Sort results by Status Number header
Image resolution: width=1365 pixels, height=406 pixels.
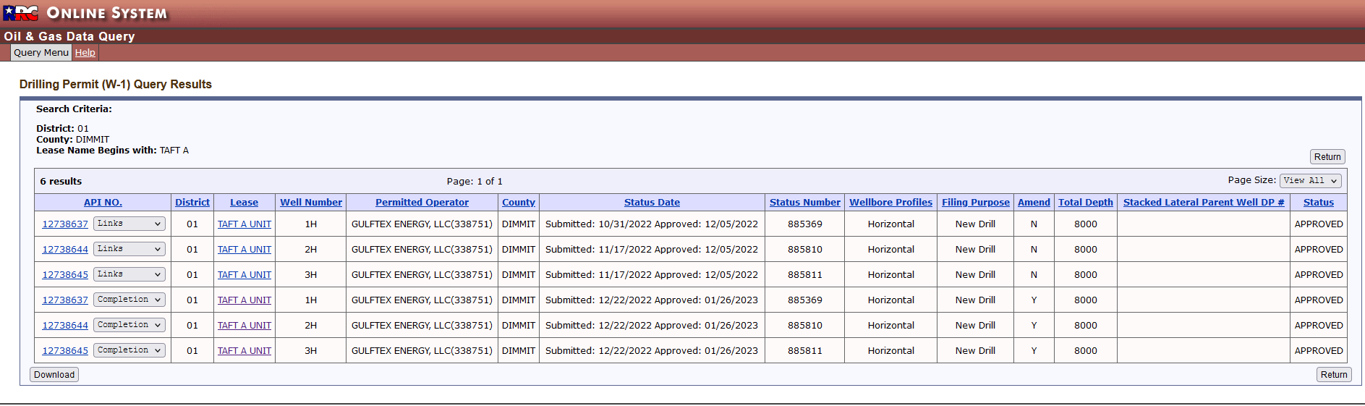point(805,203)
